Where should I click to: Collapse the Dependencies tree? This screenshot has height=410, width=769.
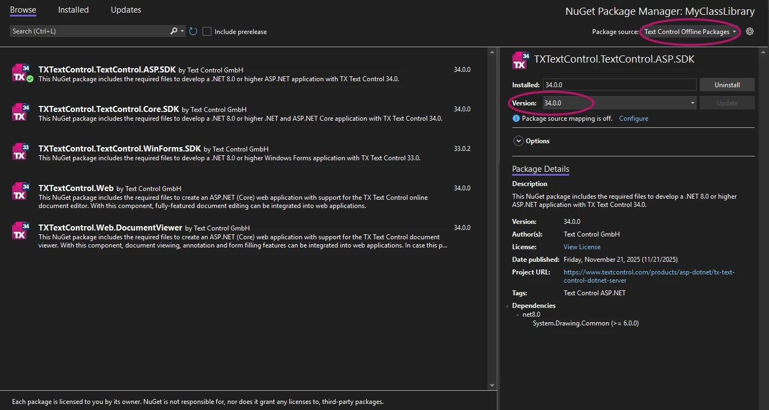pos(507,306)
